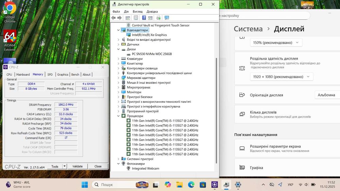Select PC SN530 NVMe WDC 256GB disk
The width and height of the screenshot is (340, 191).
point(152,54)
